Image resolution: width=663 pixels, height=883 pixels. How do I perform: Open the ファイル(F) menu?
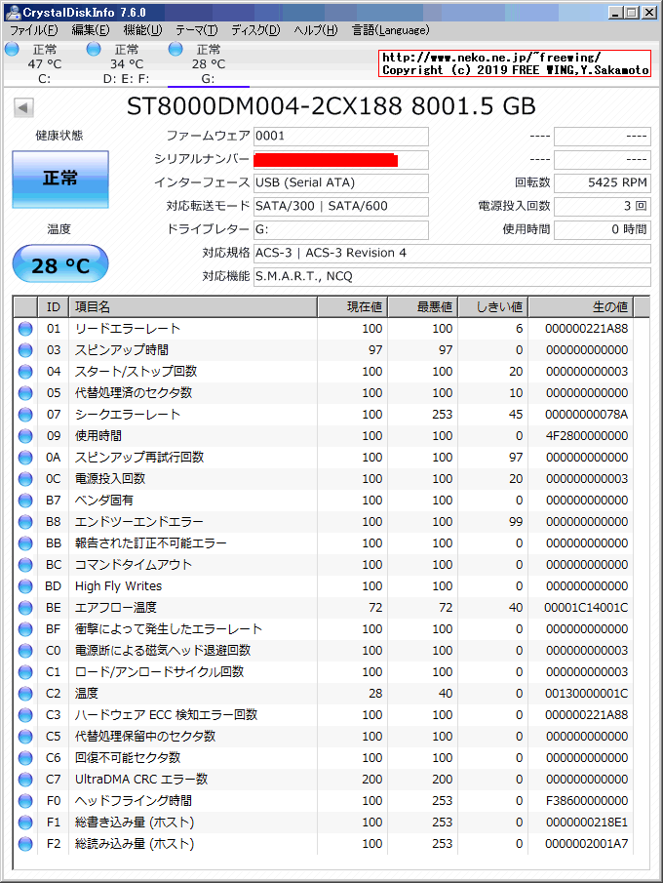pyautogui.click(x=33, y=30)
